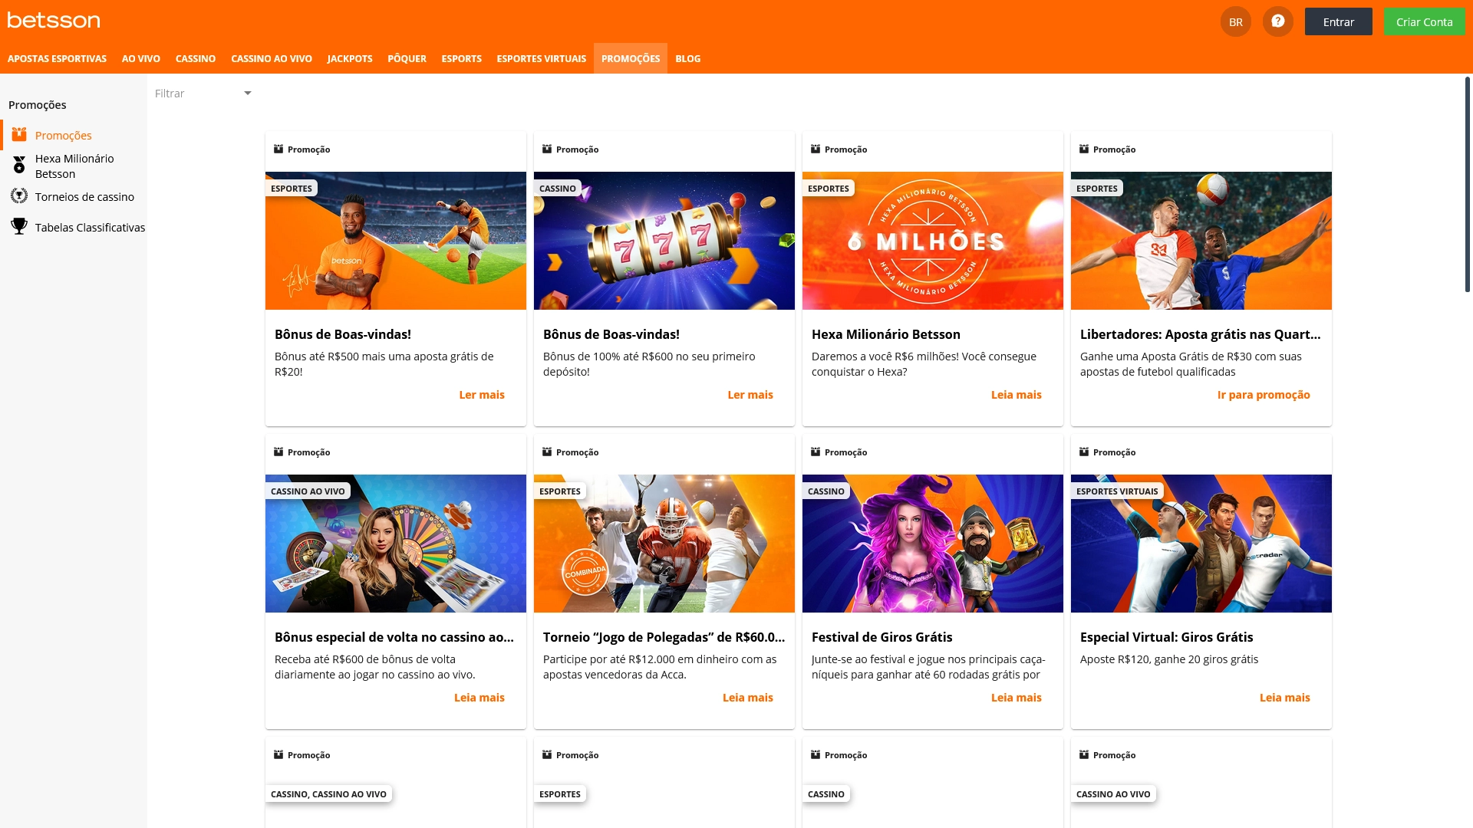Image resolution: width=1473 pixels, height=828 pixels.
Task: Select Promoções in the sidebar
Action: [x=64, y=135]
